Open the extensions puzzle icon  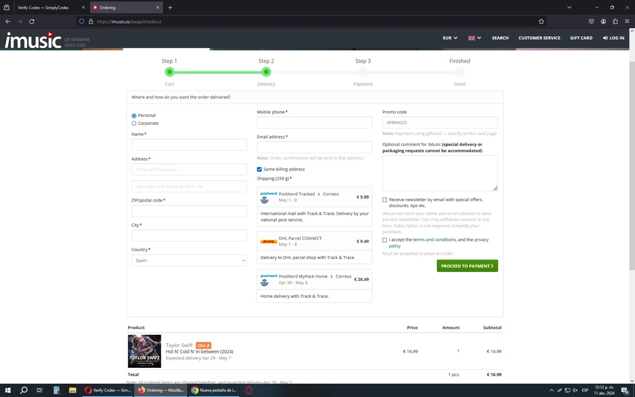pos(615,22)
